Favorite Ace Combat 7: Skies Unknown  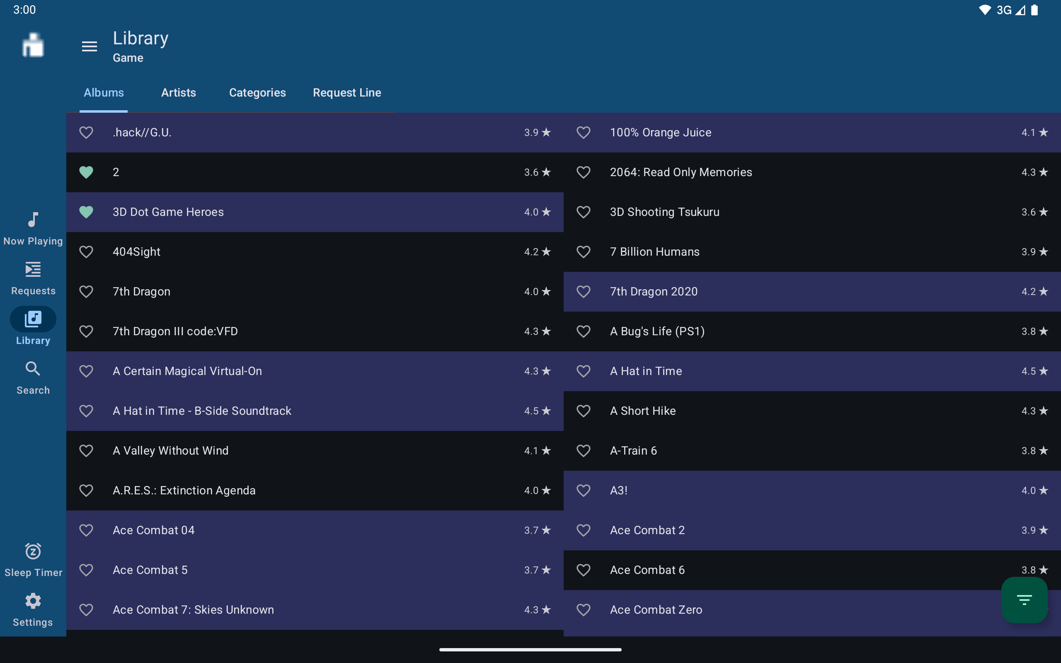click(x=86, y=610)
